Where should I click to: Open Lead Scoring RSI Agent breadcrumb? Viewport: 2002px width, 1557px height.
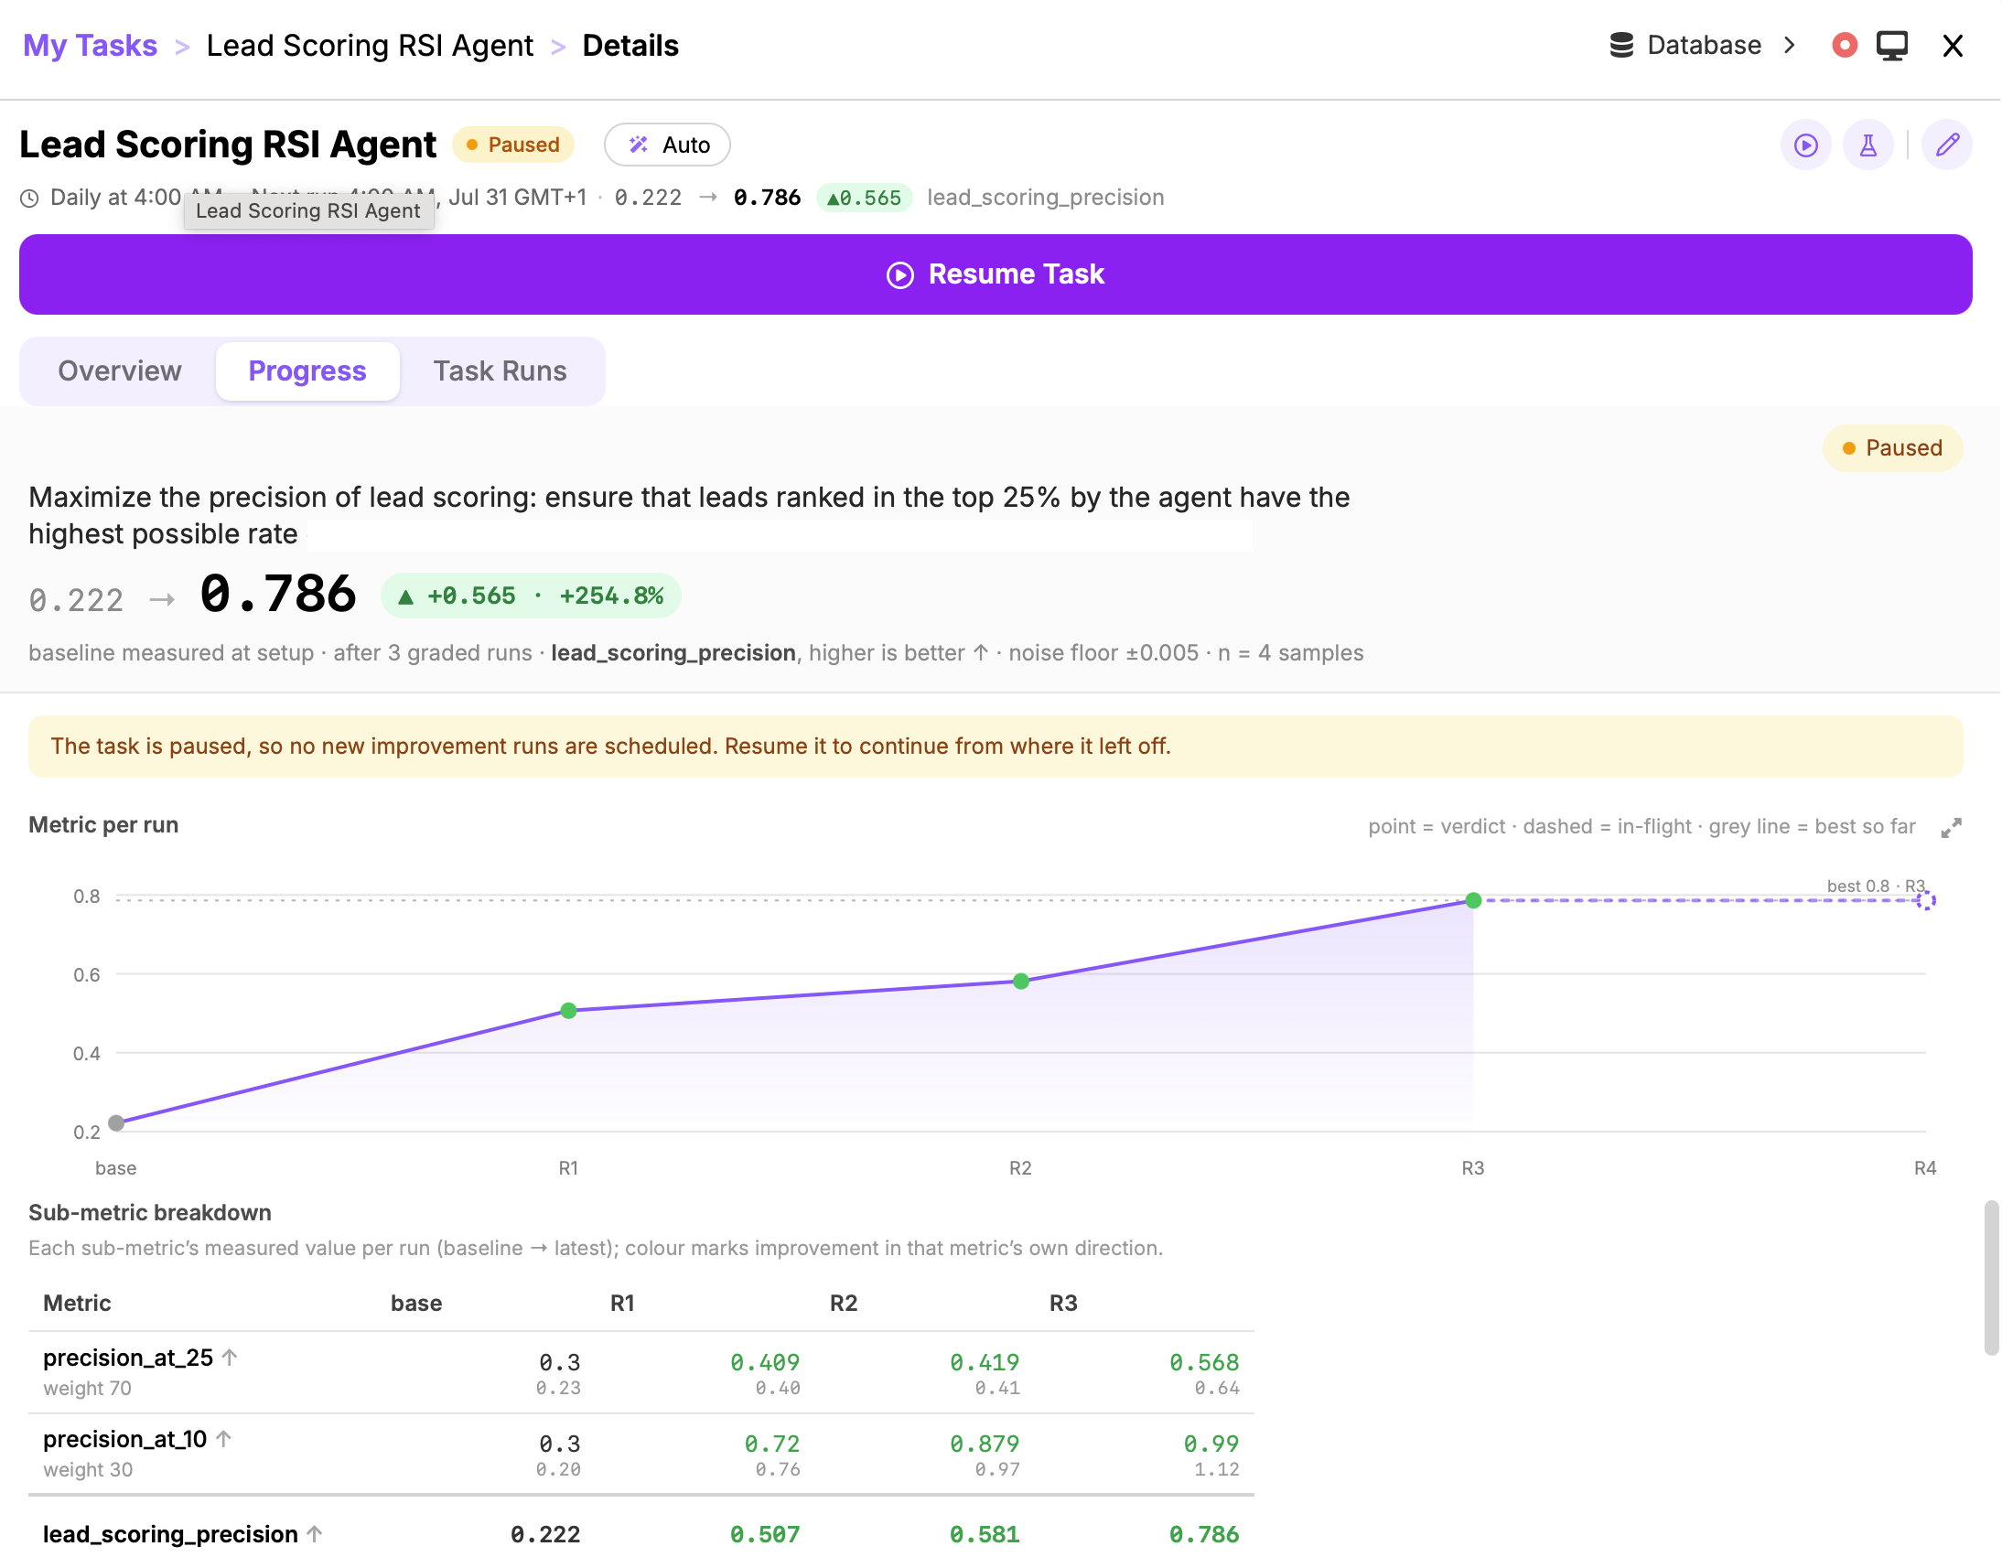click(x=371, y=45)
